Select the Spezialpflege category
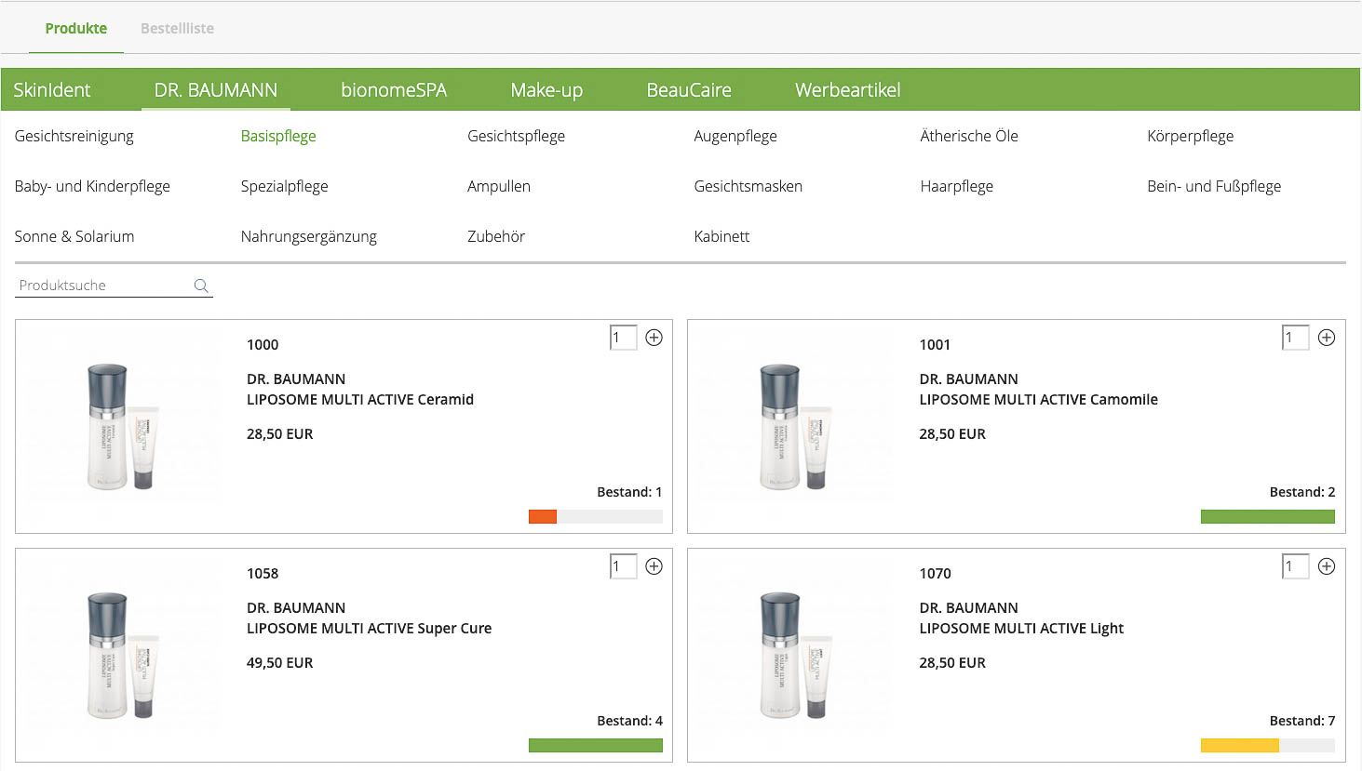The height and width of the screenshot is (771, 1362). [285, 187]
